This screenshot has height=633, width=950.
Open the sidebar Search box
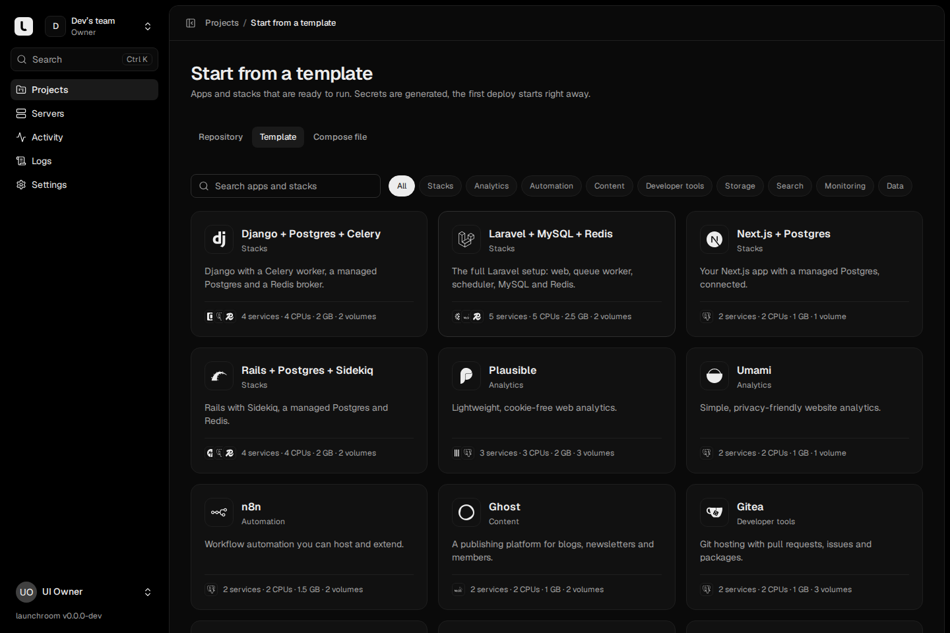pyautogui.click(x=84, y=59)
